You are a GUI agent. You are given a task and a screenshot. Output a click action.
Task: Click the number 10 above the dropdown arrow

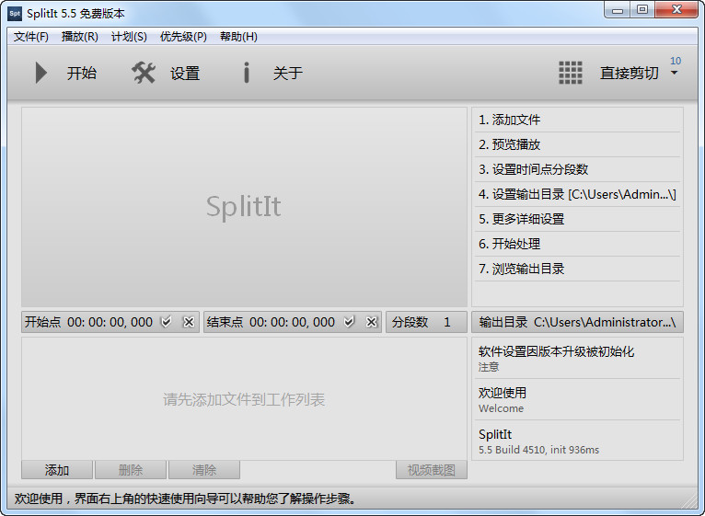(676, 61)
